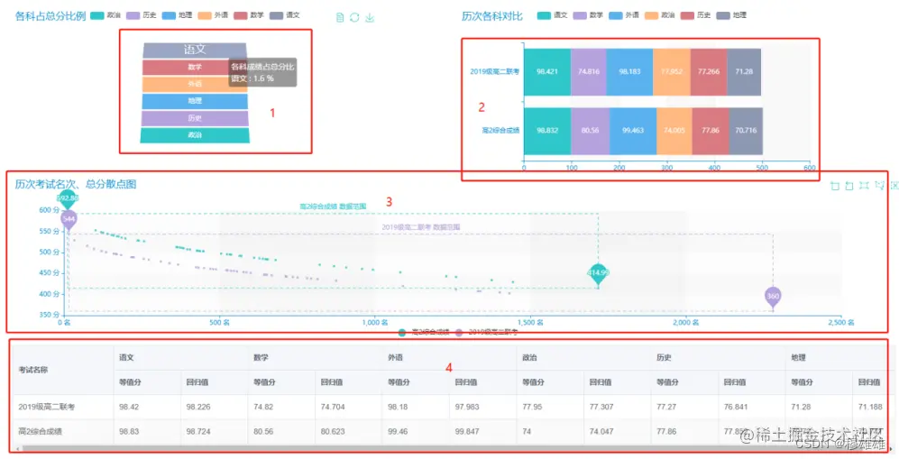Click the 高2综合成绩 bar axis label
The width and height of the screenshot is (899, 459).
tap(500, 131)
